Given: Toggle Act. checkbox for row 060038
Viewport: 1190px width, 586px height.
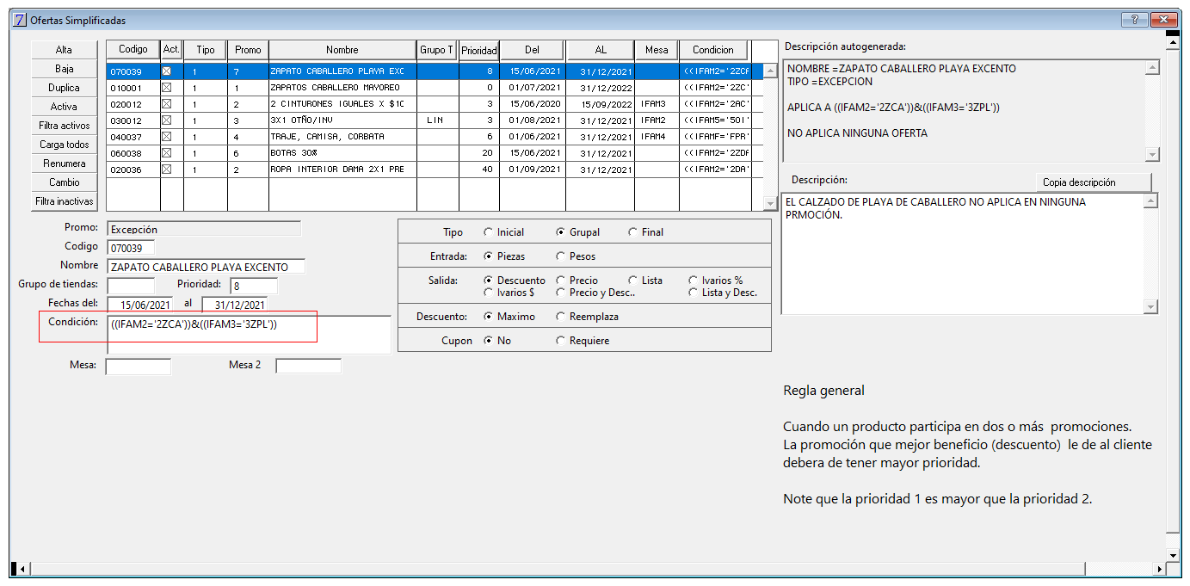Looking at the screenshot, I should coord(167,152).
